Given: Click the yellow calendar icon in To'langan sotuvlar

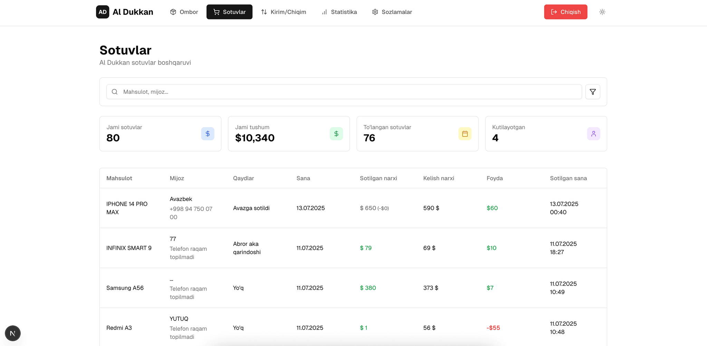Looking at the screenshot, I should point(465,134).
